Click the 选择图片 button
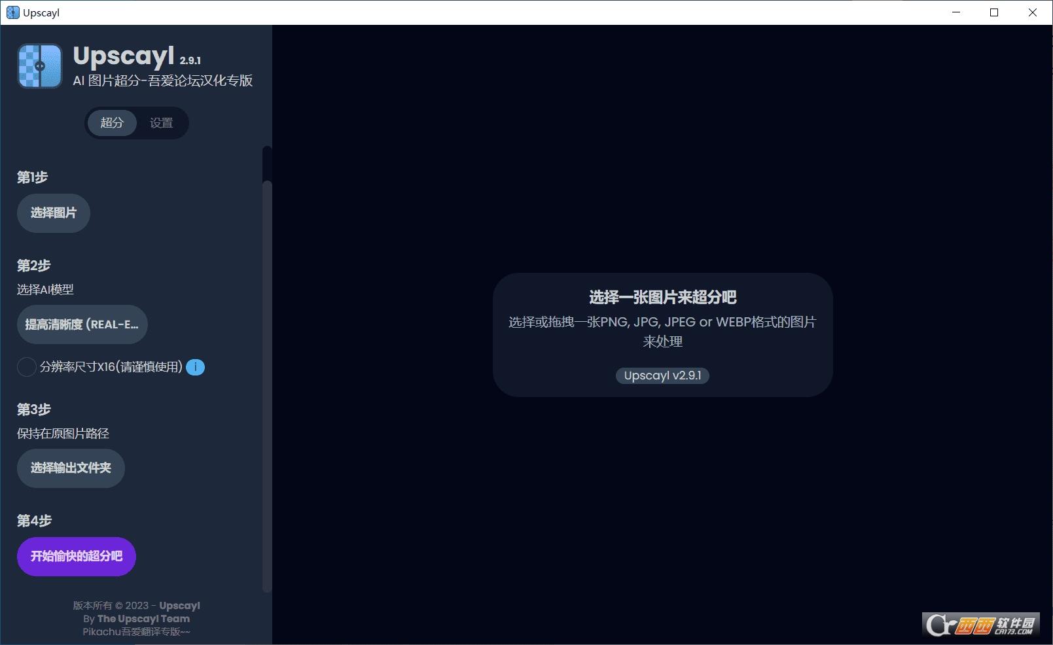The height and width of the screenshot is (645, 1053). tap(54, 213)
